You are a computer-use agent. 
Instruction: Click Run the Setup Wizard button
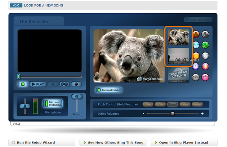point(42,143)
